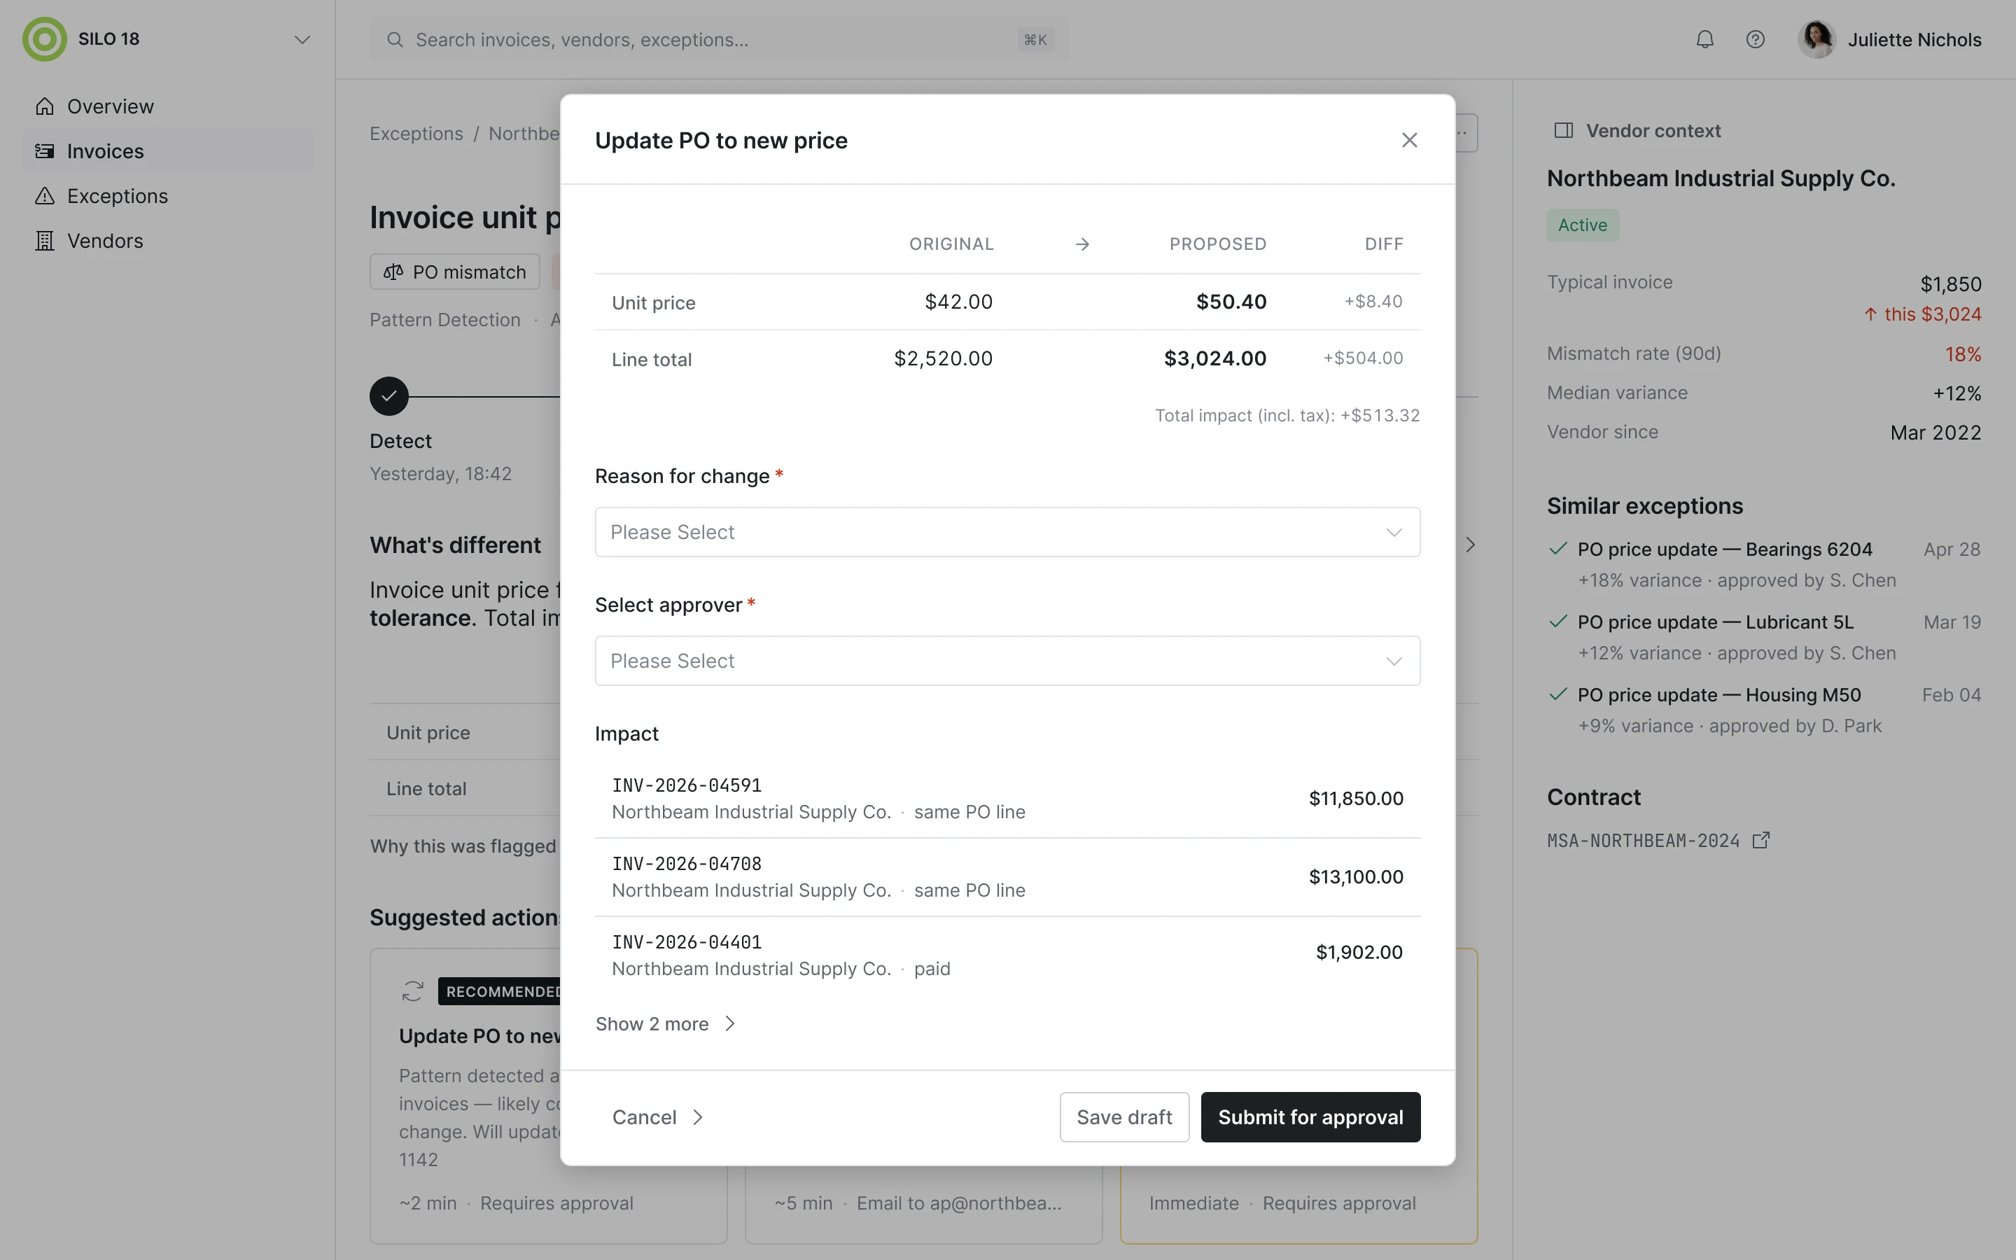Click the RECOMMENDED badge

[x=500, y=992]
